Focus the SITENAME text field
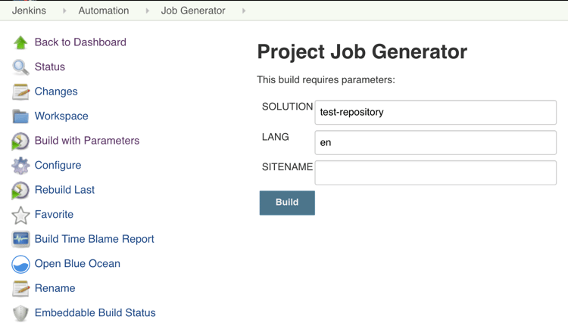Screen dimensions: 568x329 click(435, 172)
